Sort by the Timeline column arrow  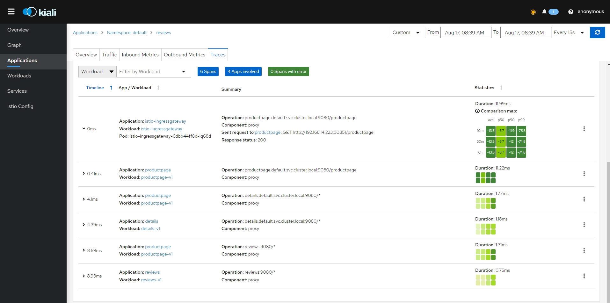111,88
